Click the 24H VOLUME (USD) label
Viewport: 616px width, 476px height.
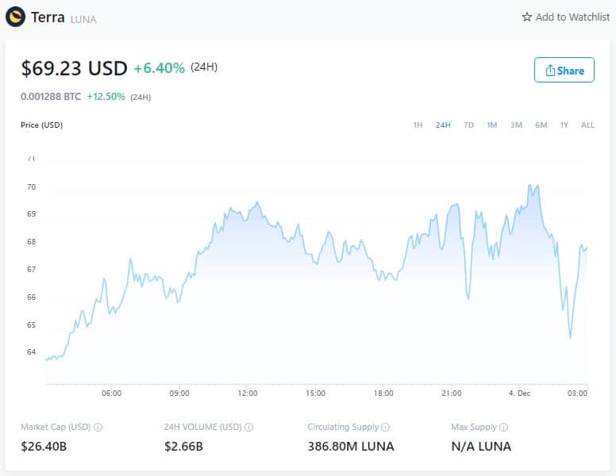(203, 427)
